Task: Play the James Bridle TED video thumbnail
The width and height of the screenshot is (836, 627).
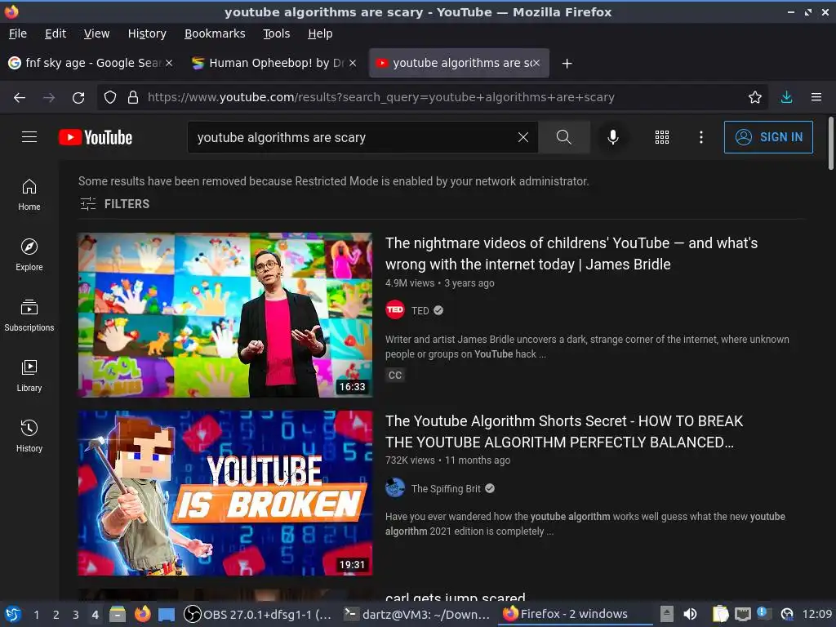Action: tap(225, 314)
